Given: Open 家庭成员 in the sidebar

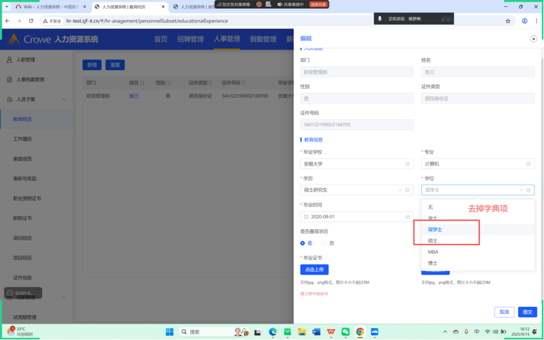Looking at the screenshot, I should [22, 159].
